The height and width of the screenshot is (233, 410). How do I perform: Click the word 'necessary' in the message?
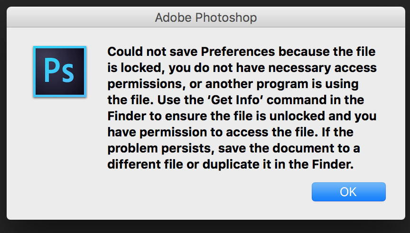[299, 68]
